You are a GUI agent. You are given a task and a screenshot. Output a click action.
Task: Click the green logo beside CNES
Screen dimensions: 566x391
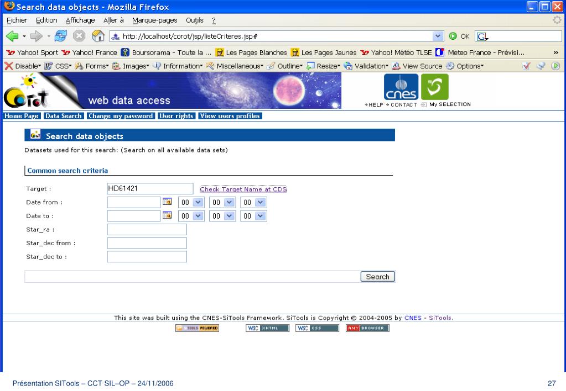435,87
